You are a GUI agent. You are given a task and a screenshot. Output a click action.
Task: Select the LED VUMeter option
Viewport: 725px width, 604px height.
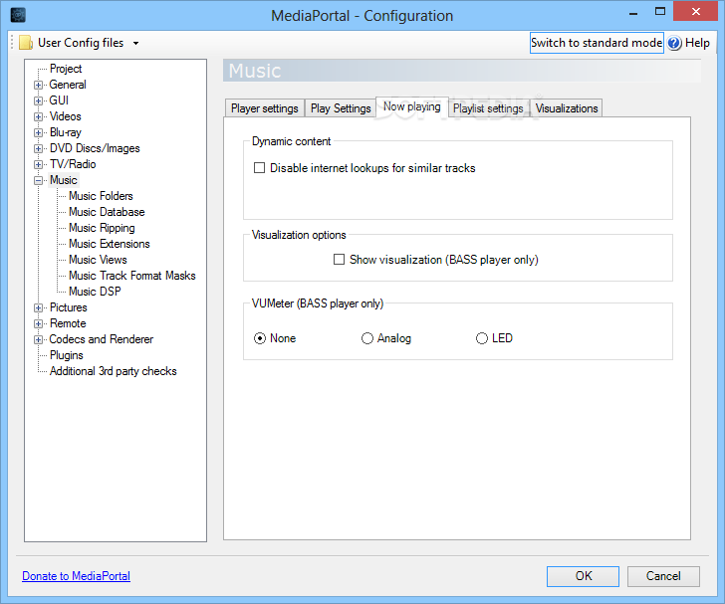point(482,338)
